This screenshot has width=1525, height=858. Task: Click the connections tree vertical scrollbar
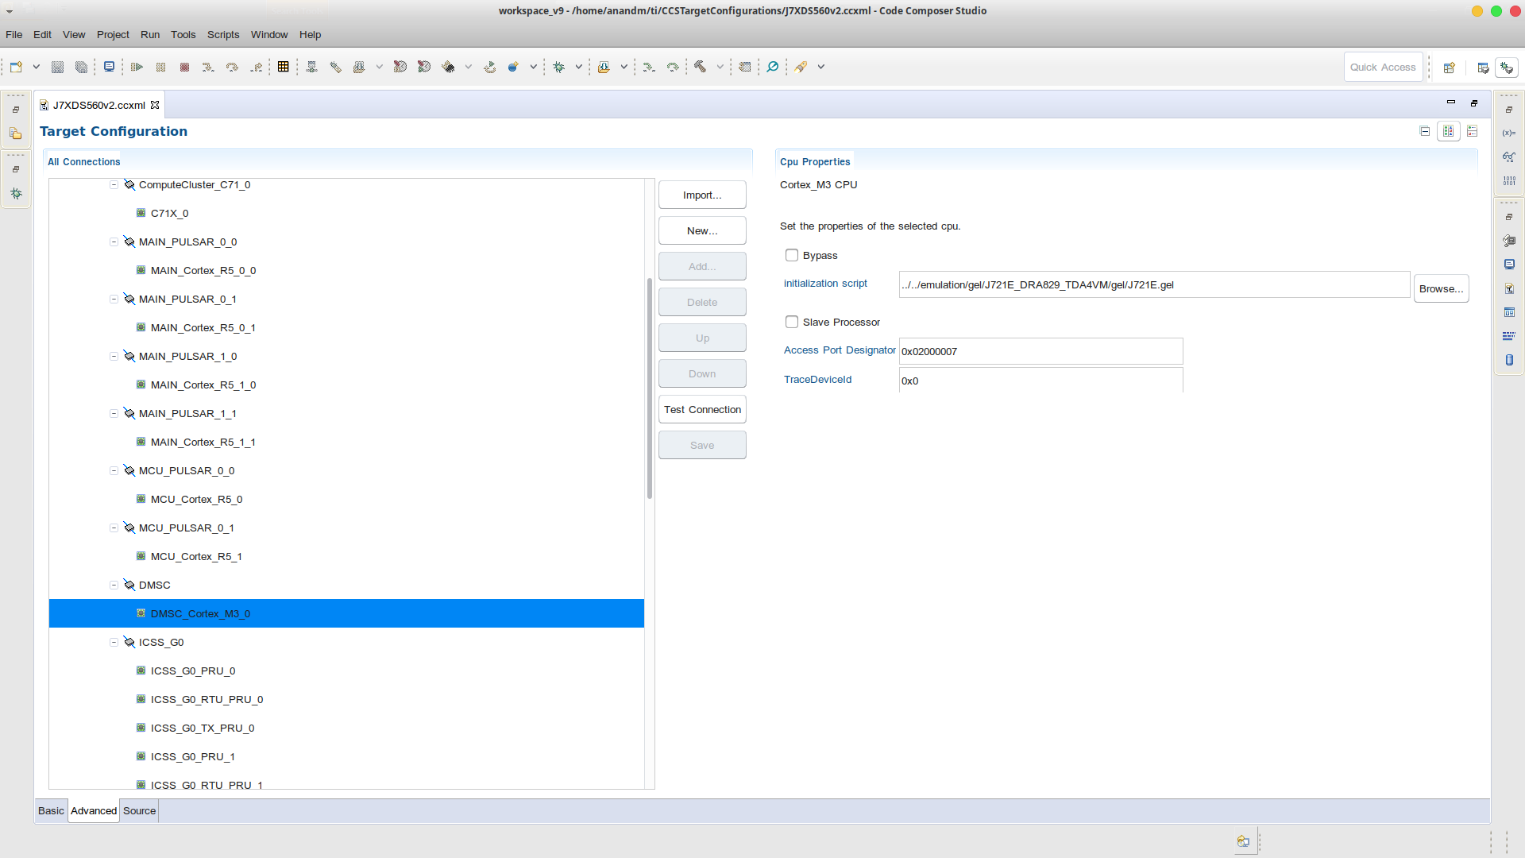point(650,389)
